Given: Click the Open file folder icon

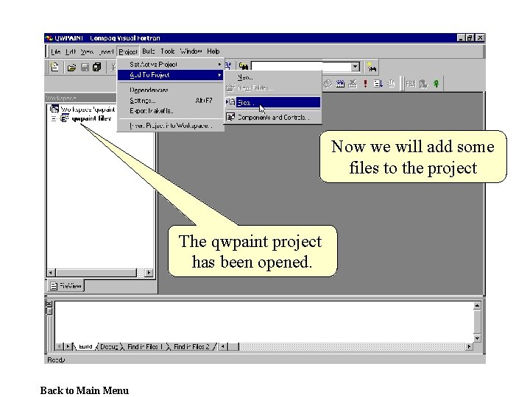Looking at the screenshot, I should 71,67.
